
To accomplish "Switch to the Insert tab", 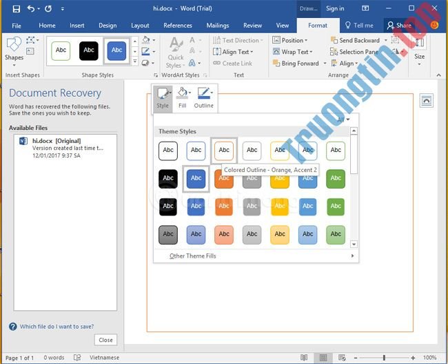I will click(x=77, y=26).
